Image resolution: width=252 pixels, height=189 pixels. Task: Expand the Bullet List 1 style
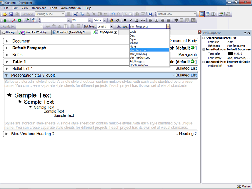(7, 69)
